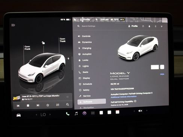Tap the 39,781 mi odometer reading

point(115,84)
